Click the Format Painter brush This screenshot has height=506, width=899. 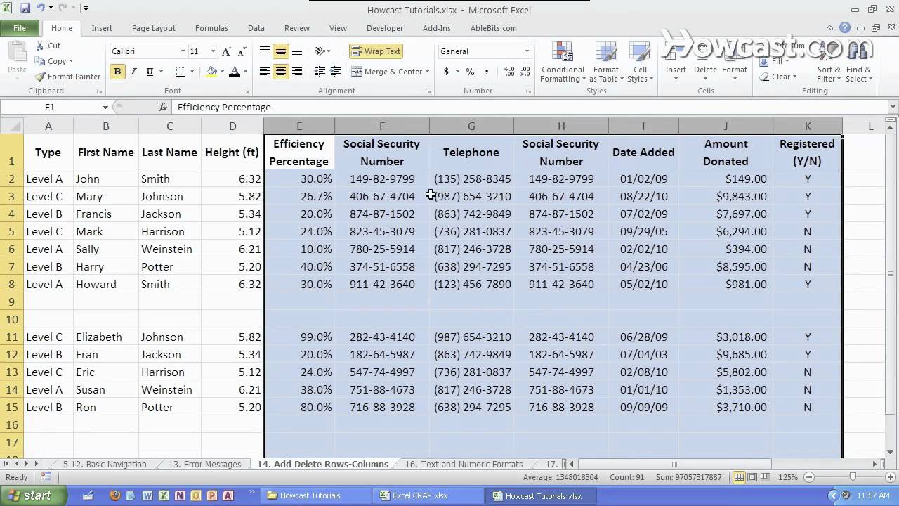point(40,77)
